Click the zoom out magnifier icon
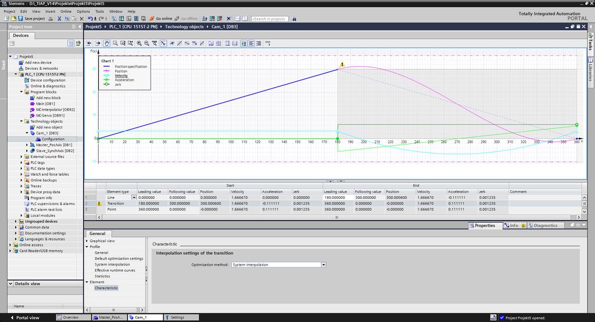595x322 pixels. pyautogui.click(x=146, y=43)
